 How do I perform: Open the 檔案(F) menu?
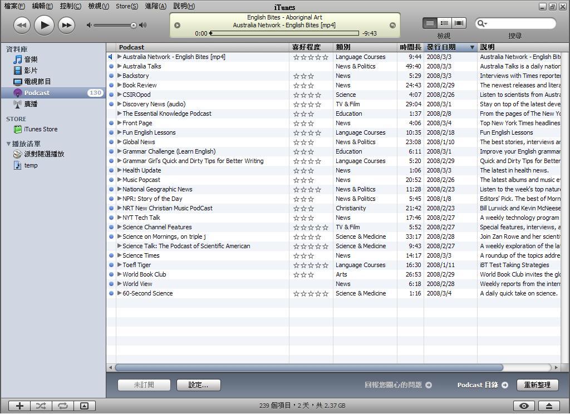tap(14, 6)
